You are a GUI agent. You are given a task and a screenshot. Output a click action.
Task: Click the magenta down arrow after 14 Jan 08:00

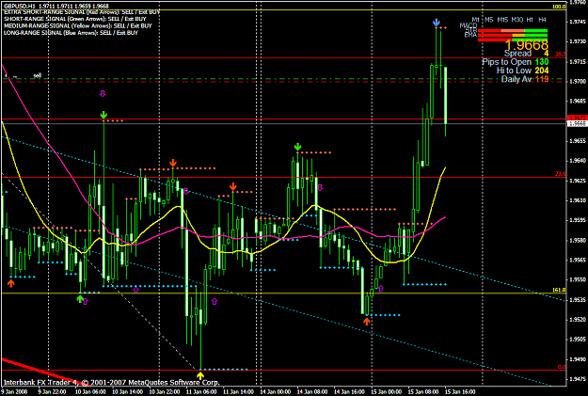tap(320, 187)
